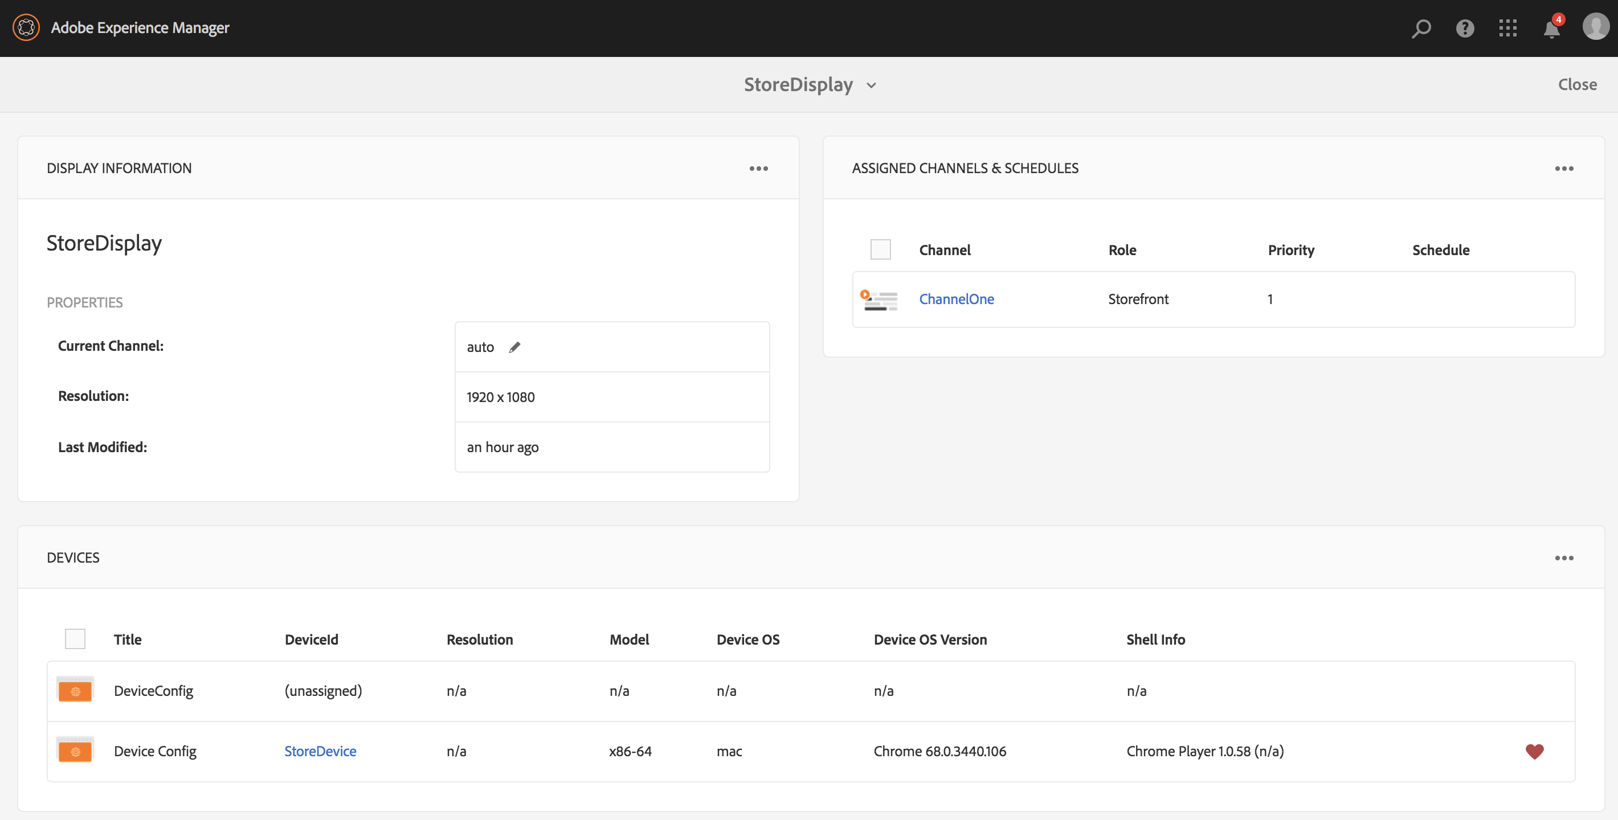Open the user profile avatar

[1595, 28]
